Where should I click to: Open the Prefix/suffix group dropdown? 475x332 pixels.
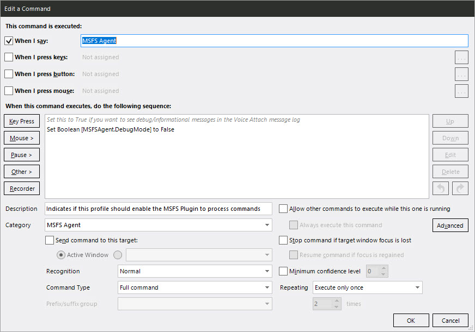pos(195,304)
